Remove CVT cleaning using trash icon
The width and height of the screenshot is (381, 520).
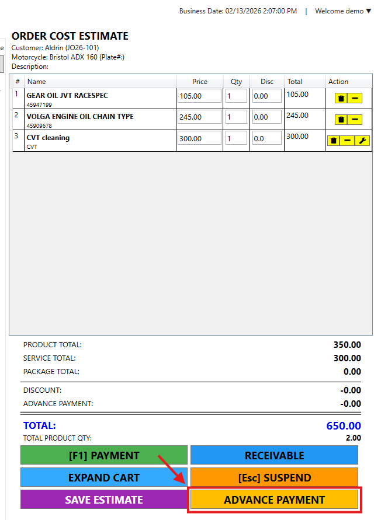pyautogui.click(x=334, y=141)
